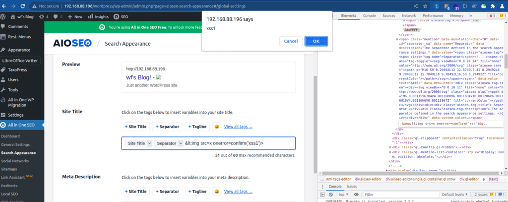Switch to the Network DevTools tab

click(408, 16)
